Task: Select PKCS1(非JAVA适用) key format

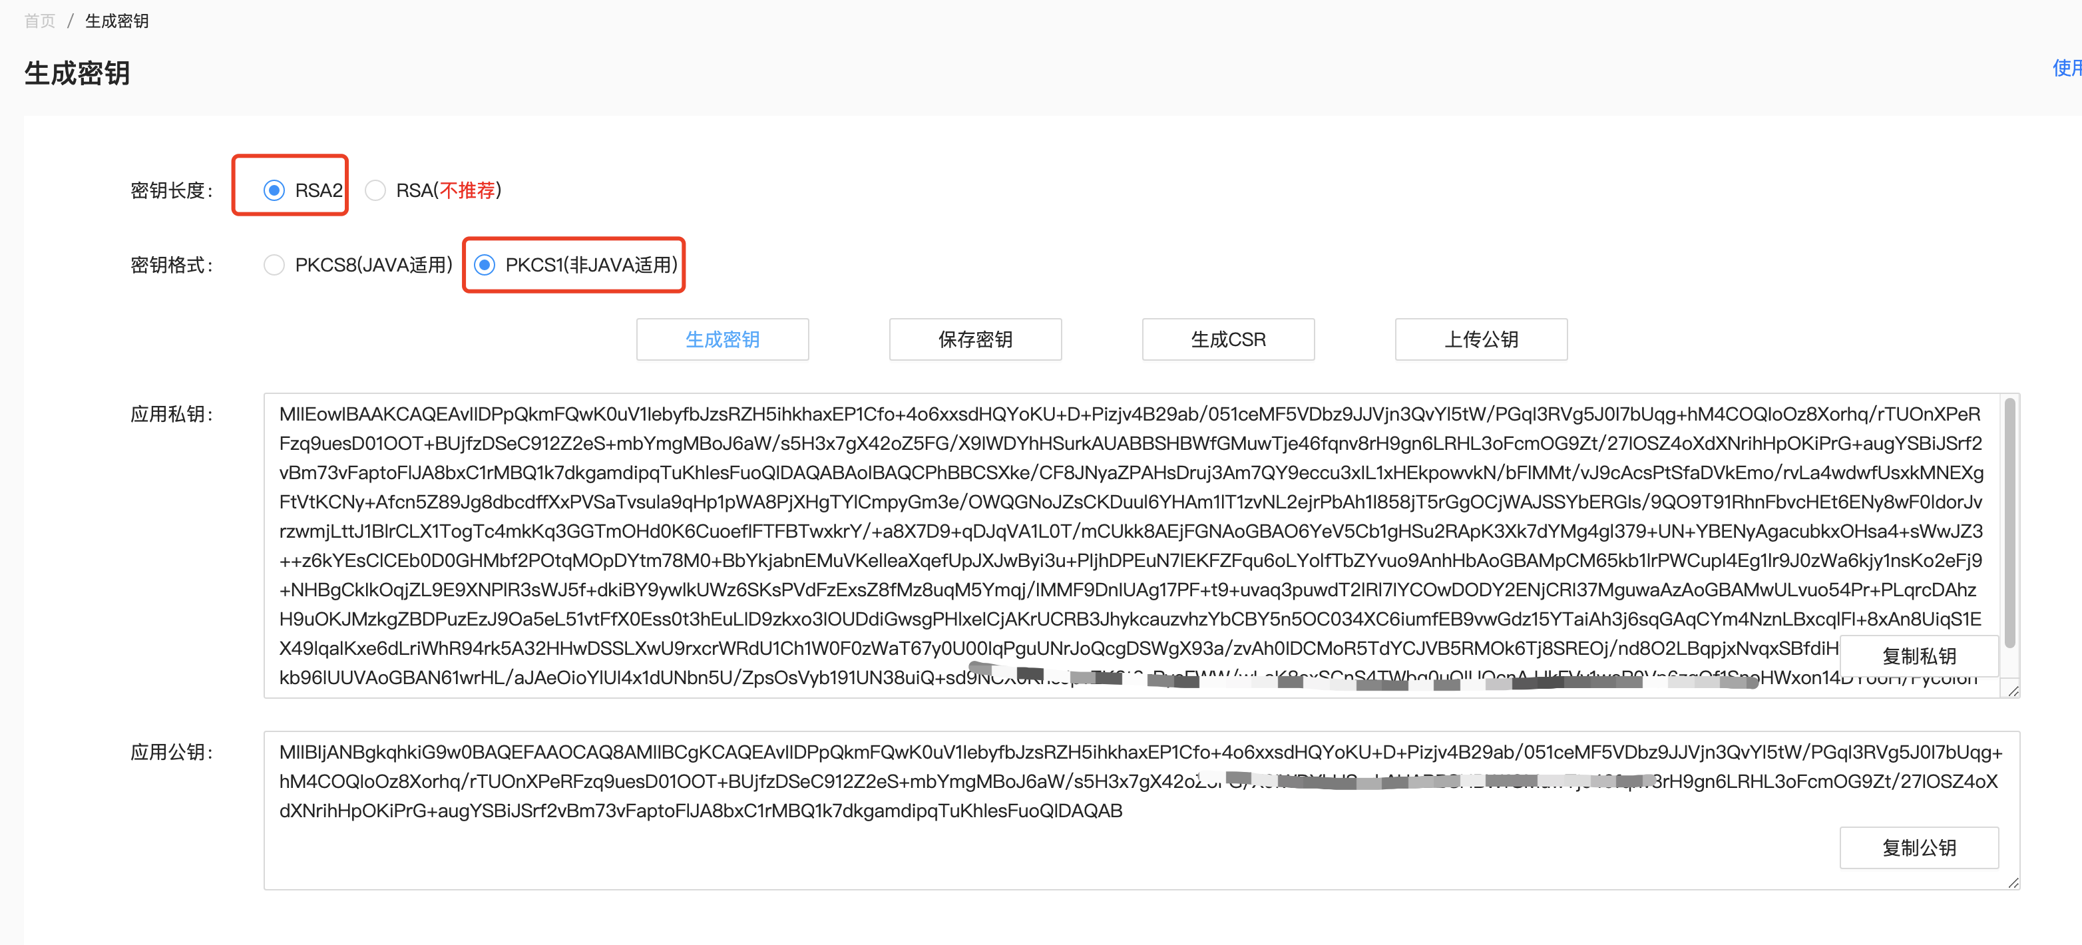Action: (484, 265)
